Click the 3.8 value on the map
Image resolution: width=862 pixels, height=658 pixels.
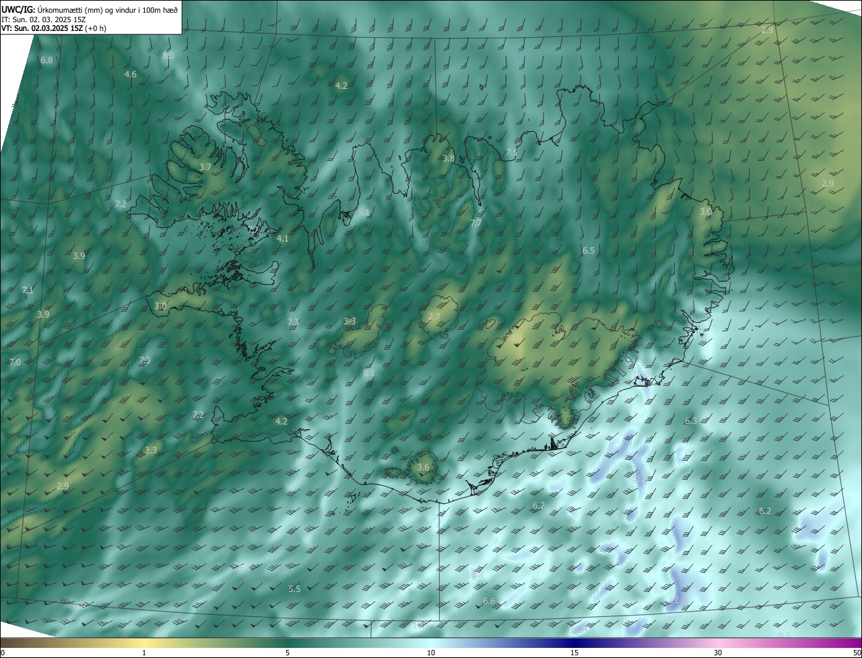(x=449, y=159)
